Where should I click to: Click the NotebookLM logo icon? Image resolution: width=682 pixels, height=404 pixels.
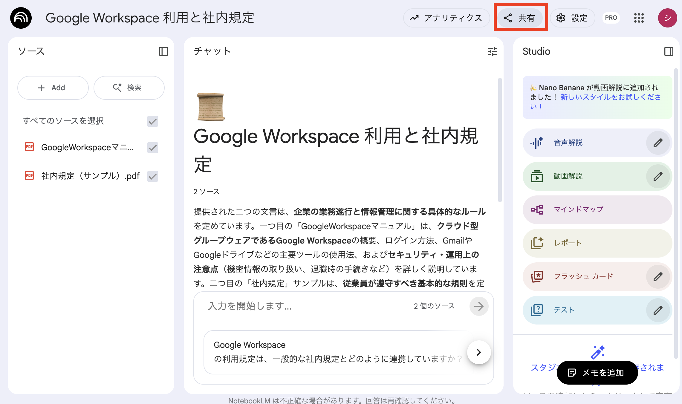21,18
